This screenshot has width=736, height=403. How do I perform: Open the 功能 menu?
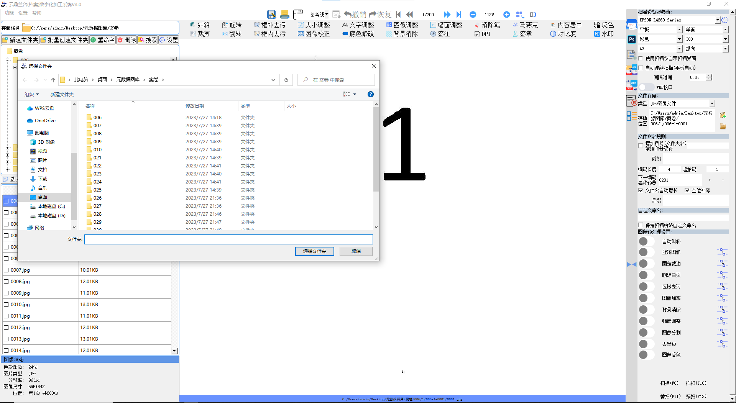[9, 13]
